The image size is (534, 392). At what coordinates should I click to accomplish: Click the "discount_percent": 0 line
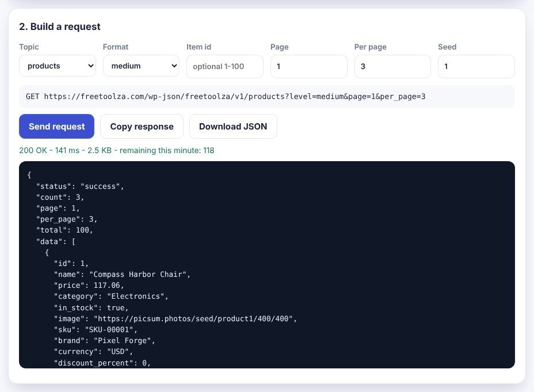click(x=102, y=363)
